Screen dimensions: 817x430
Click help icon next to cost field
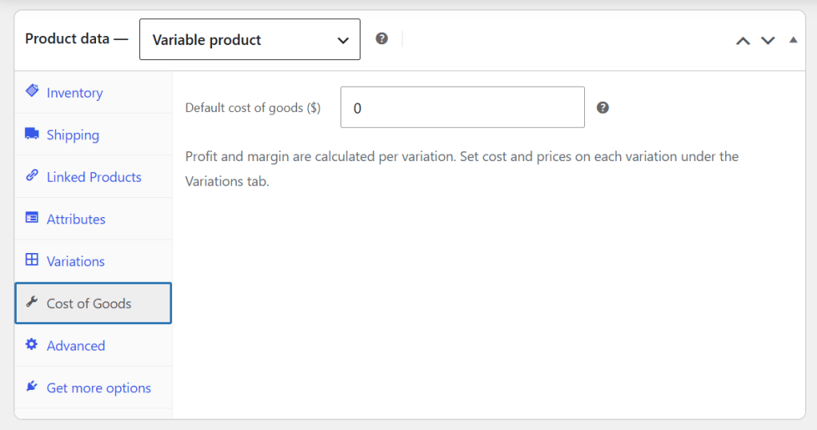click(x=603, y=108)
